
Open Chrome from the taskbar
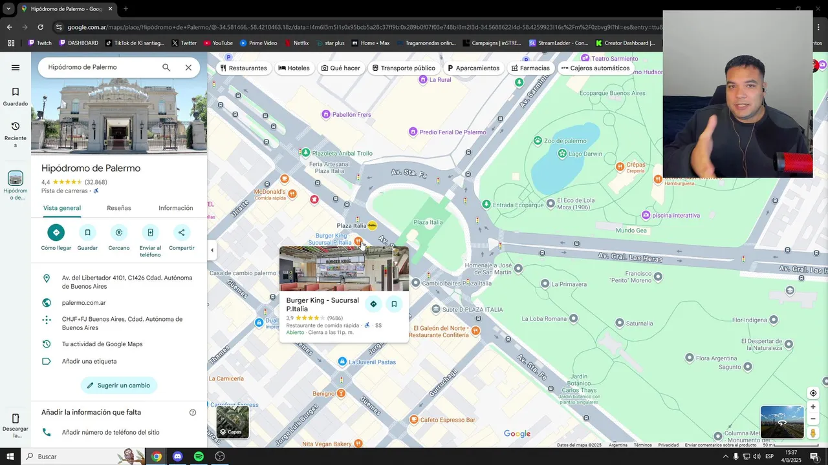[157, 457]
